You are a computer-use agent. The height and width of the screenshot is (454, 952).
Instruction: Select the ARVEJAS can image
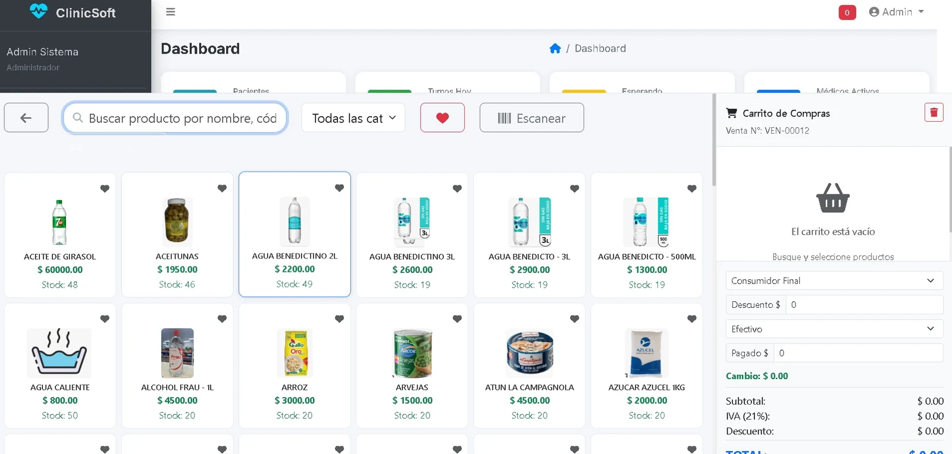412,353
